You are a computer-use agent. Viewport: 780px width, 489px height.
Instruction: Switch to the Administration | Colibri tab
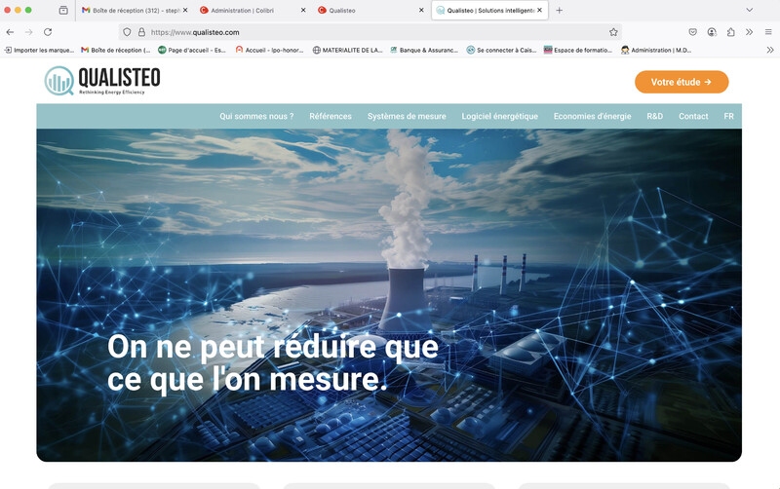tap(244, 10)
